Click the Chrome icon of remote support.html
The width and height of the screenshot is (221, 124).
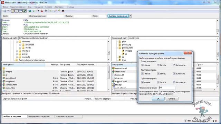coord(114,81)
